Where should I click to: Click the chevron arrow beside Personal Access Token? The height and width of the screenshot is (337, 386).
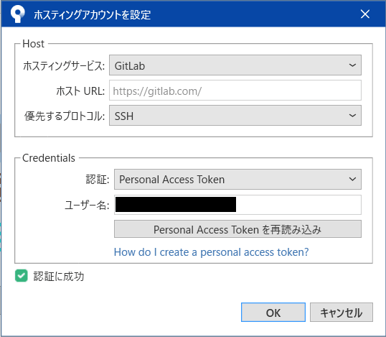[352, 179]
